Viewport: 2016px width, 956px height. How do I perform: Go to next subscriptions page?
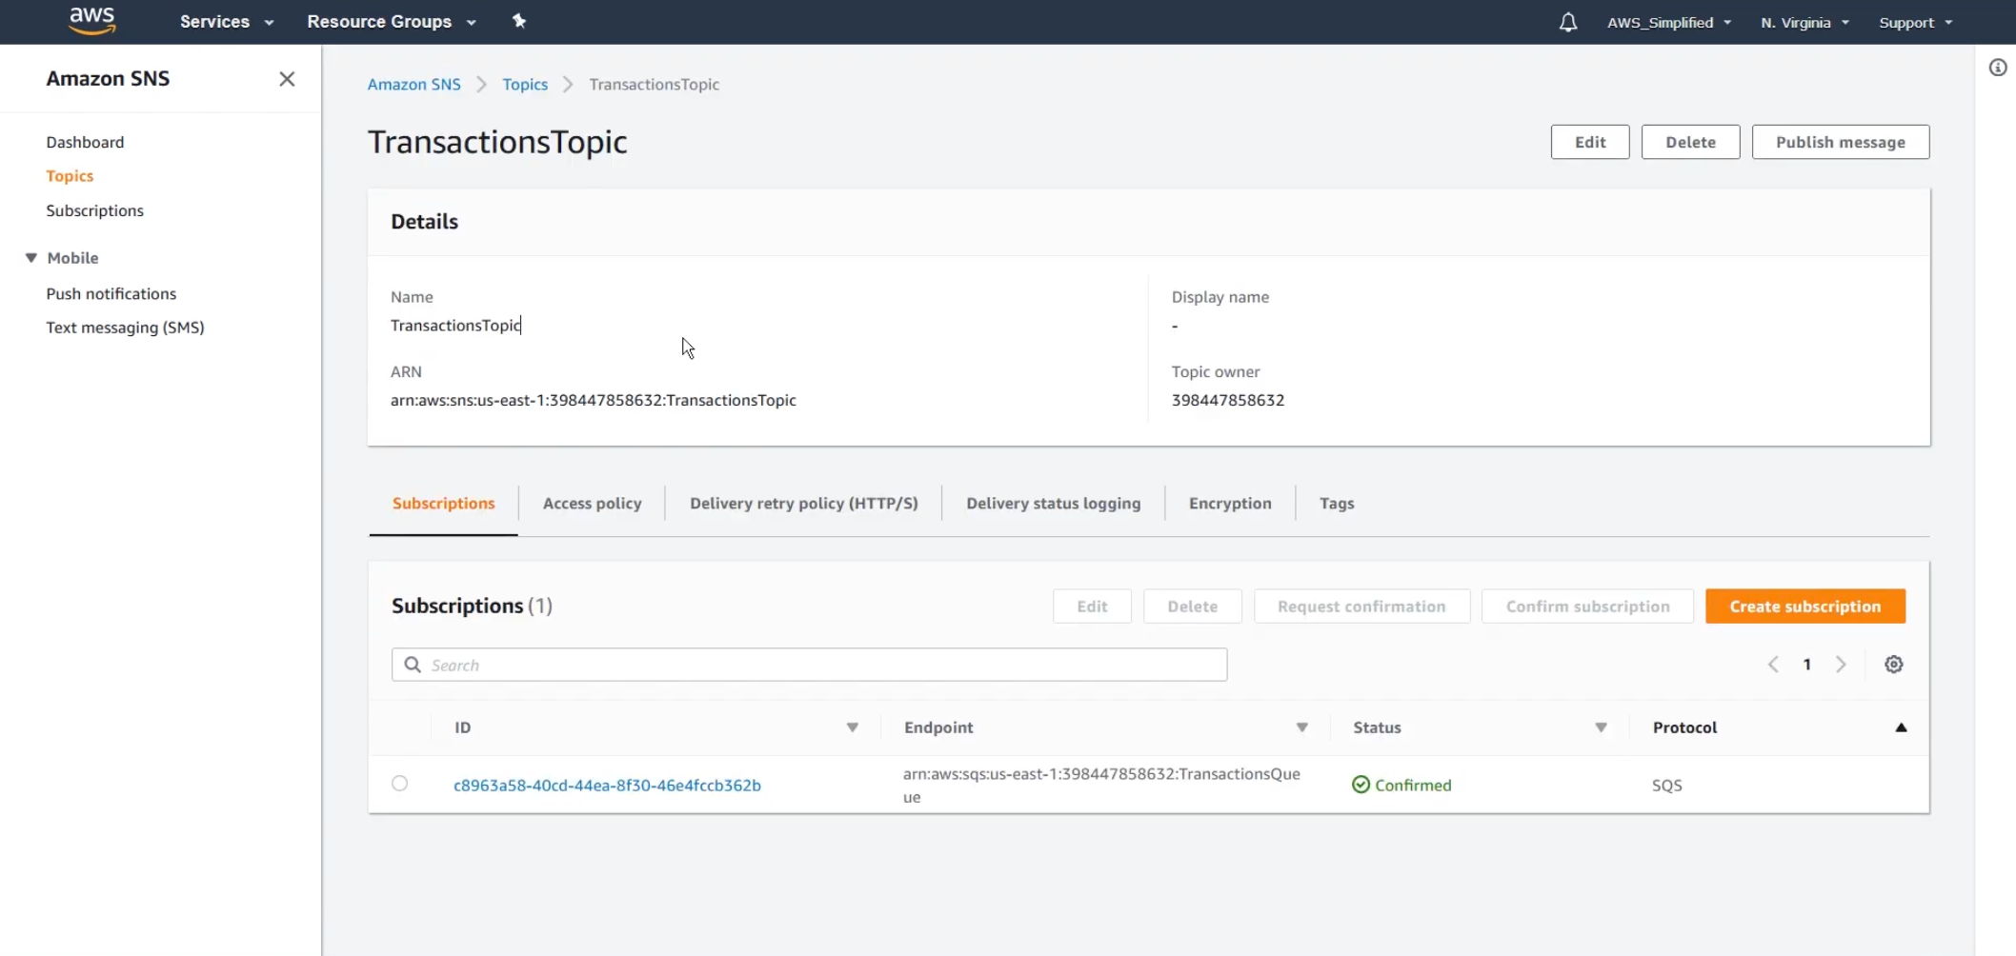pyautogui.click(x=1841, y=665)
